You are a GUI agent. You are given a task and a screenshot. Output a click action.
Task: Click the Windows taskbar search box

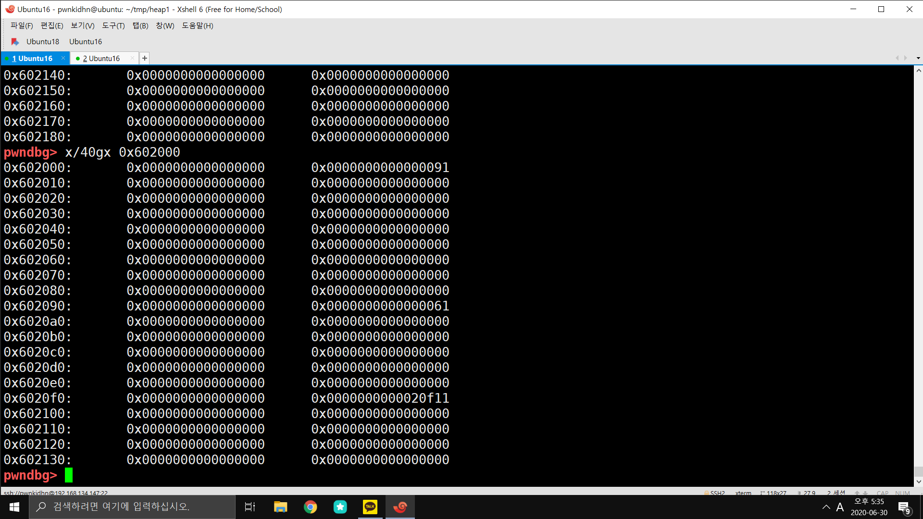coord(132,507)
